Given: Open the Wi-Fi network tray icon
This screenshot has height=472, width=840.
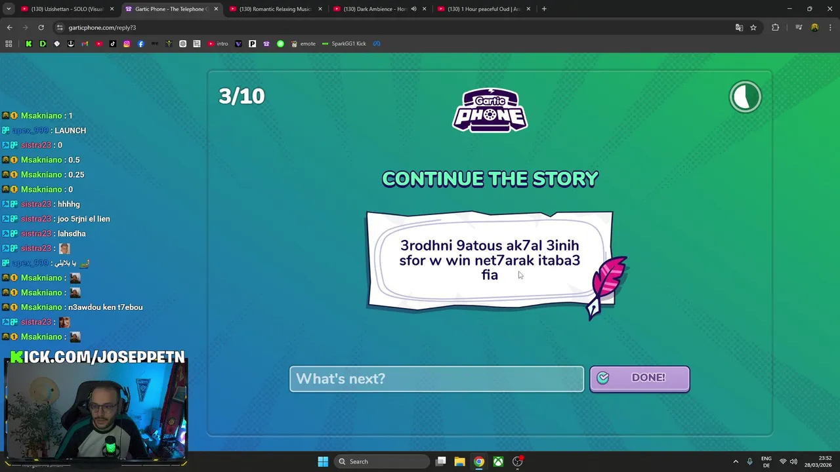Looking at the screenshot, I should click(782, 462).
